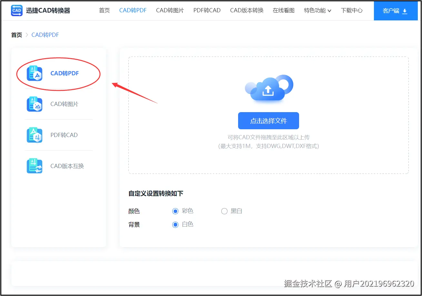Image resolution: width=422 pixels, height=296 pixels.
Task: Click the 自定义设置转换如下 heading
Action: (156, 194)
